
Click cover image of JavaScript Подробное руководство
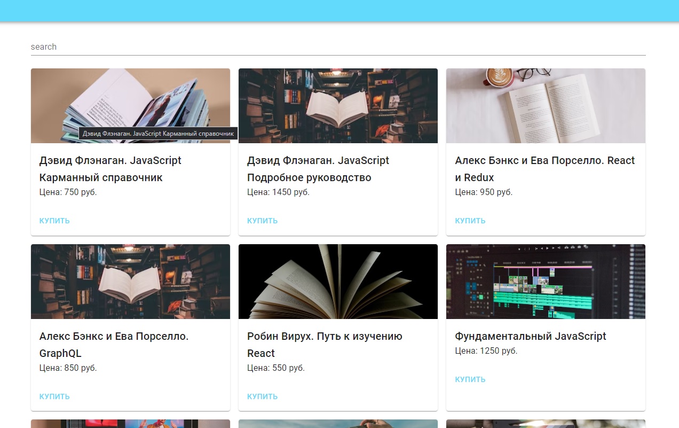tap(338, 106)
